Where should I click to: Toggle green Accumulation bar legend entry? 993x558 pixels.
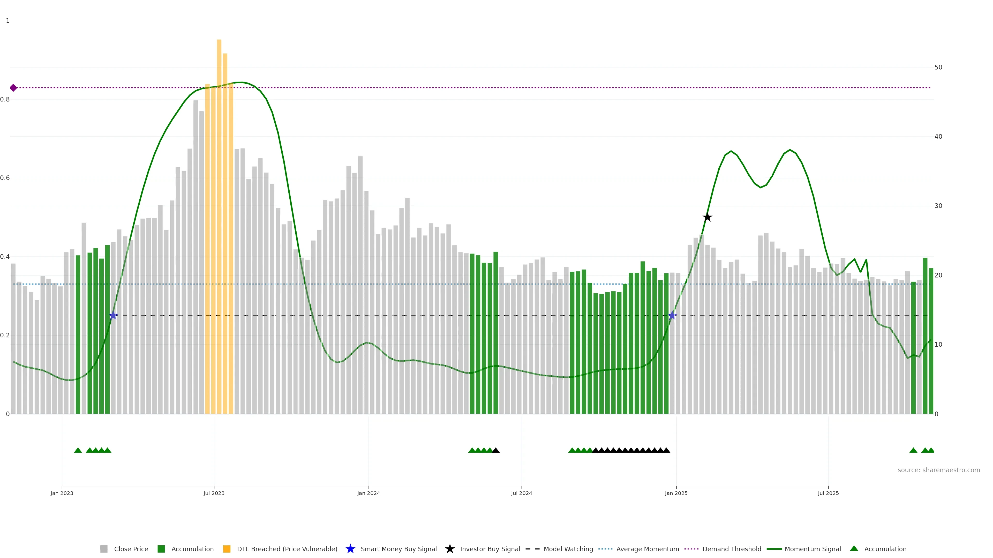(162, 549)
